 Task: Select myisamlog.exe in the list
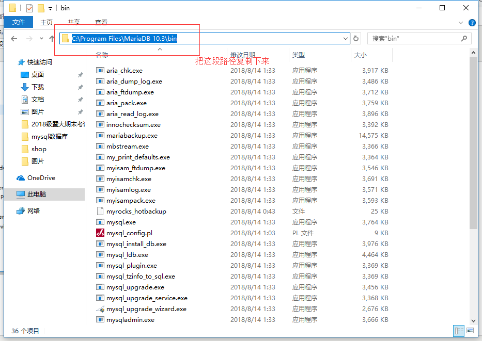click(129, 190)
